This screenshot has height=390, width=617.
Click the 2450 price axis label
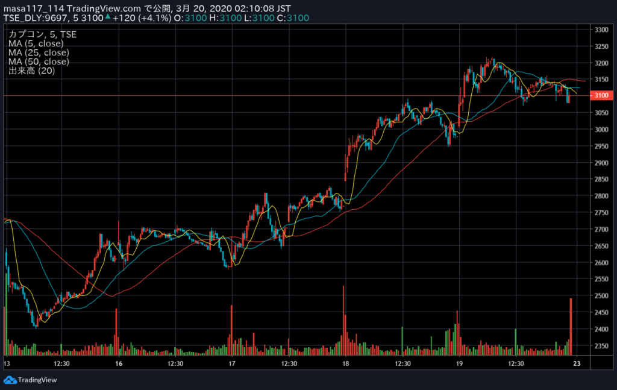[601, 312]
